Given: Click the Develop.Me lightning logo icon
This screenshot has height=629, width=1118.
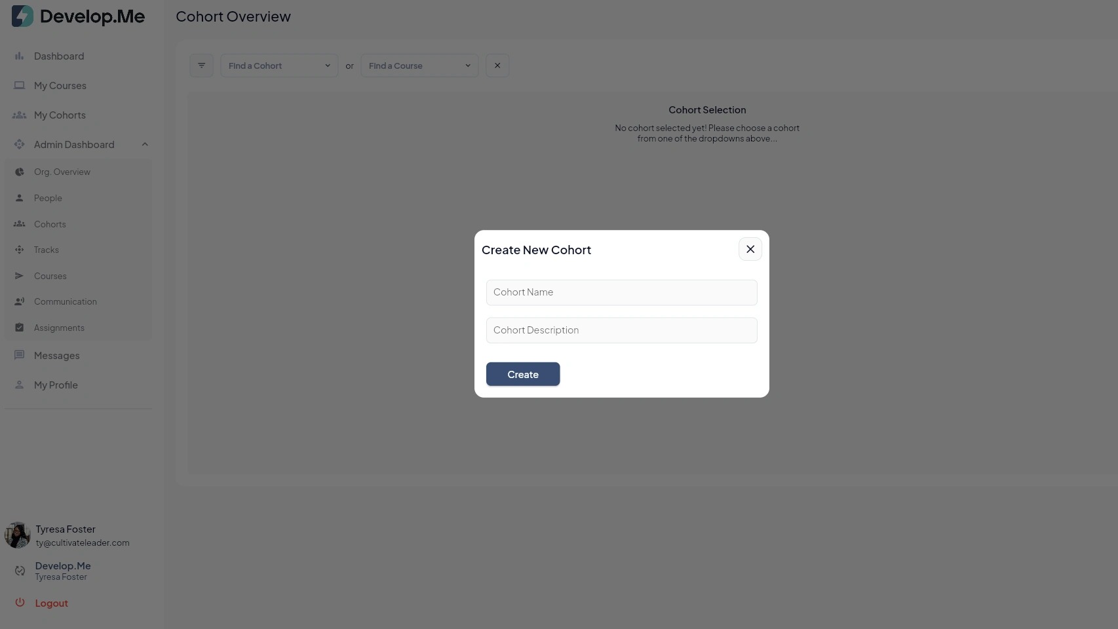Looking at the screenshot, I should pyautogui.click(x=22, y=16).
